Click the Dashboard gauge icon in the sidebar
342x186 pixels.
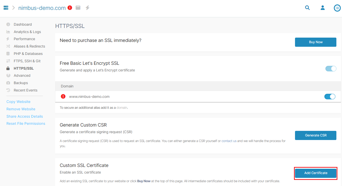8,24
